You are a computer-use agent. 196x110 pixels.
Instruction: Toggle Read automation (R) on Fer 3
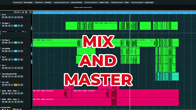click(x=3, y=17)
